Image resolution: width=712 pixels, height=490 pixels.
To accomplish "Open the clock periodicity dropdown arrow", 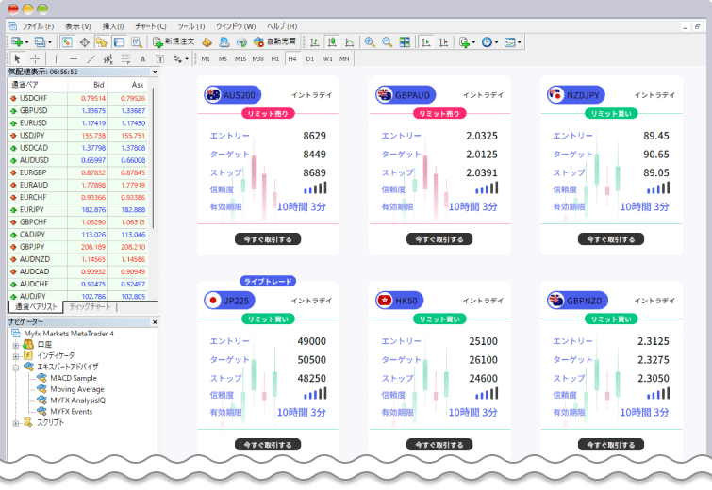I will 497,42.
